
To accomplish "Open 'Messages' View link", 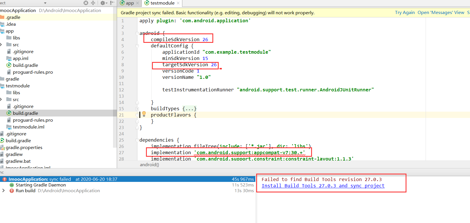I will pos(441,13).
